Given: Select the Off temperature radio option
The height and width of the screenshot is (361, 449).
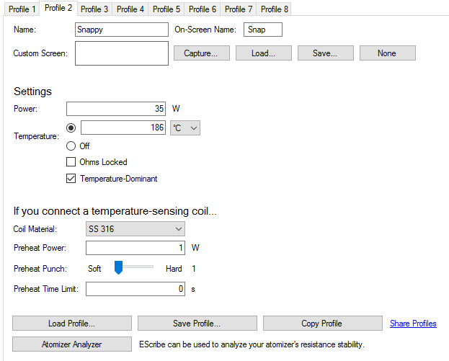Looking at the screenshot, I should pos(71,146).
